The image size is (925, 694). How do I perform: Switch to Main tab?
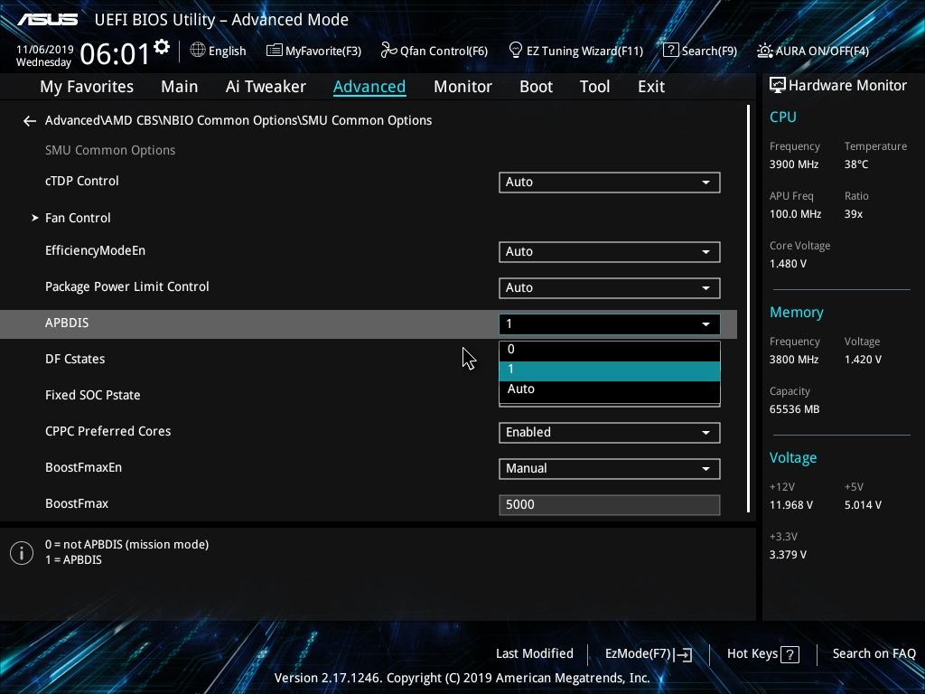point(180,87)
